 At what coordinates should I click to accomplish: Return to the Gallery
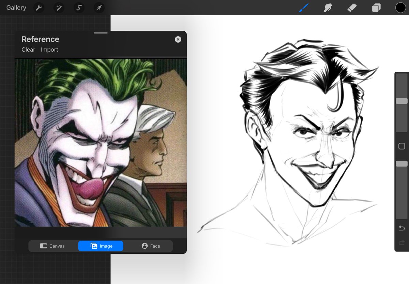point(16,7)
